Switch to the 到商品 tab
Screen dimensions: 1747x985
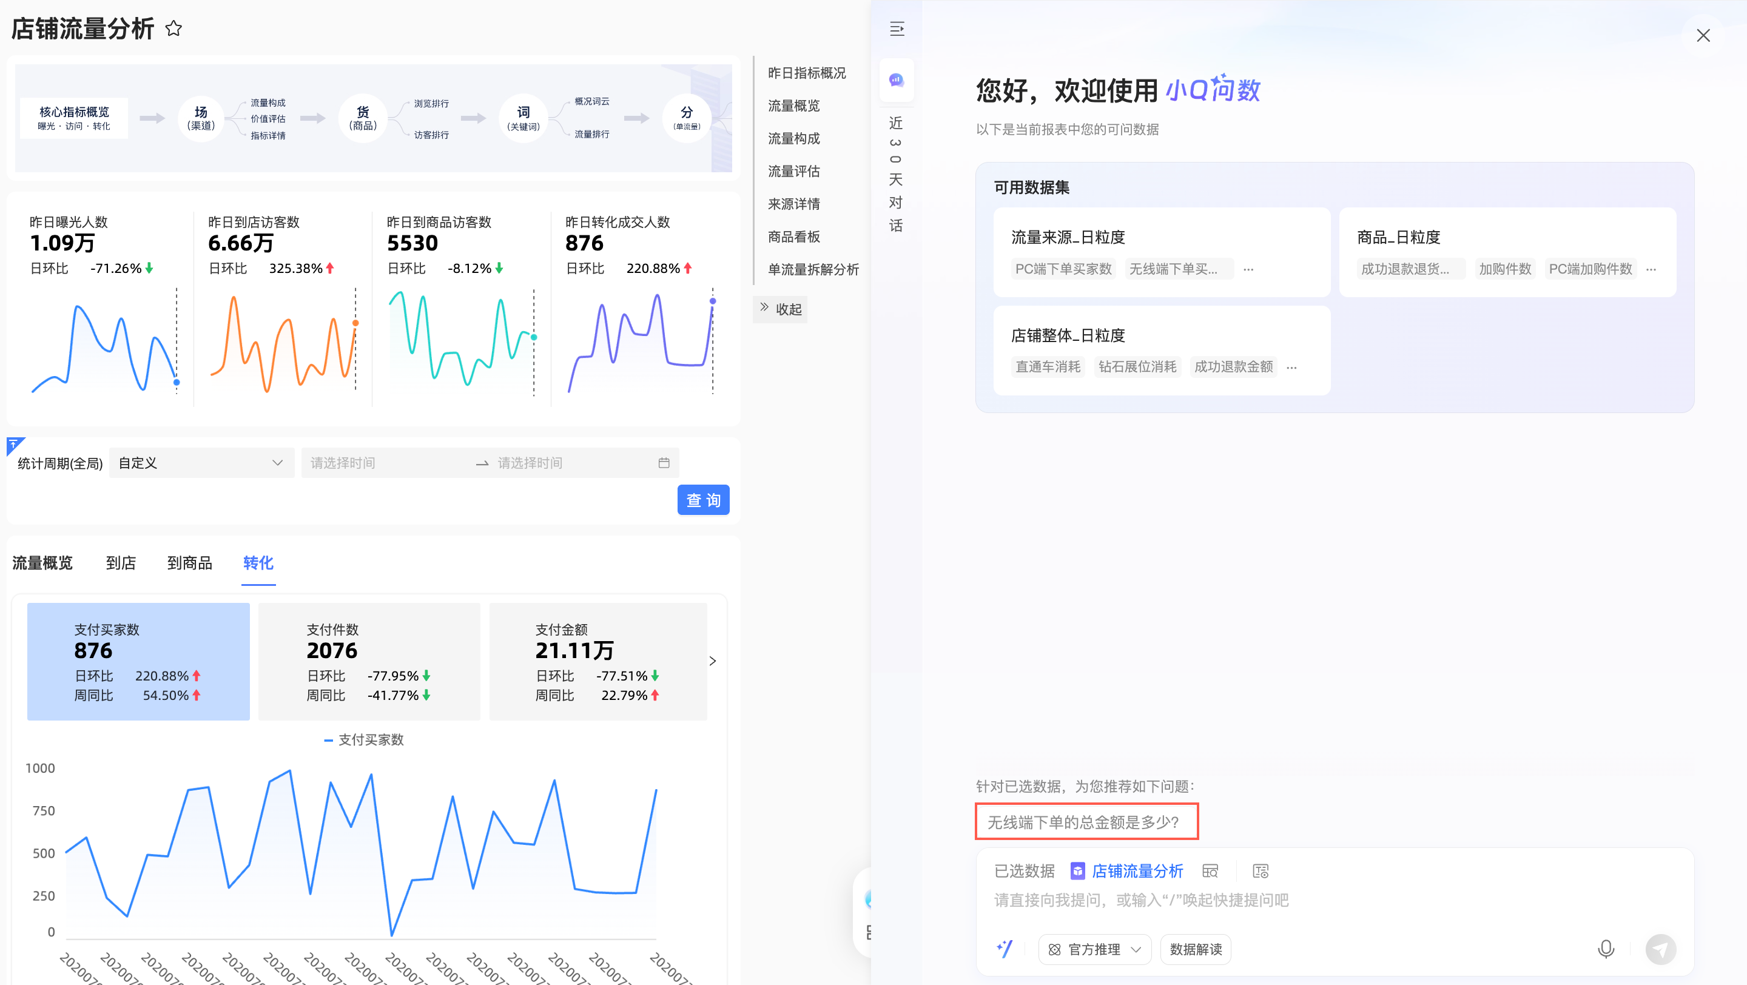[x=189, y=563]
